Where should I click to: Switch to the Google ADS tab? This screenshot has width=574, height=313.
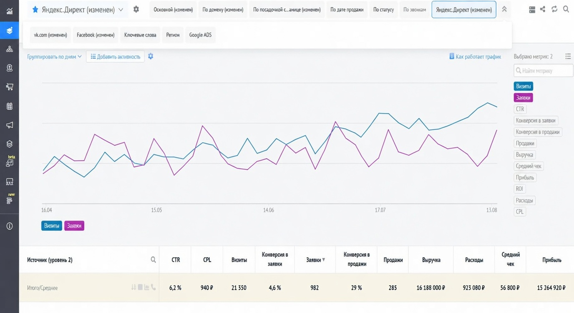200,35
